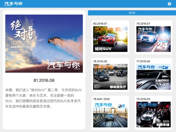
Task: Open the featured 绝对SUV cover image
Action: 44,44
